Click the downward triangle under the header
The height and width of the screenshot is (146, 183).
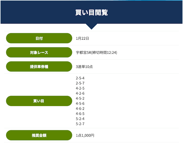click(91, 27)
